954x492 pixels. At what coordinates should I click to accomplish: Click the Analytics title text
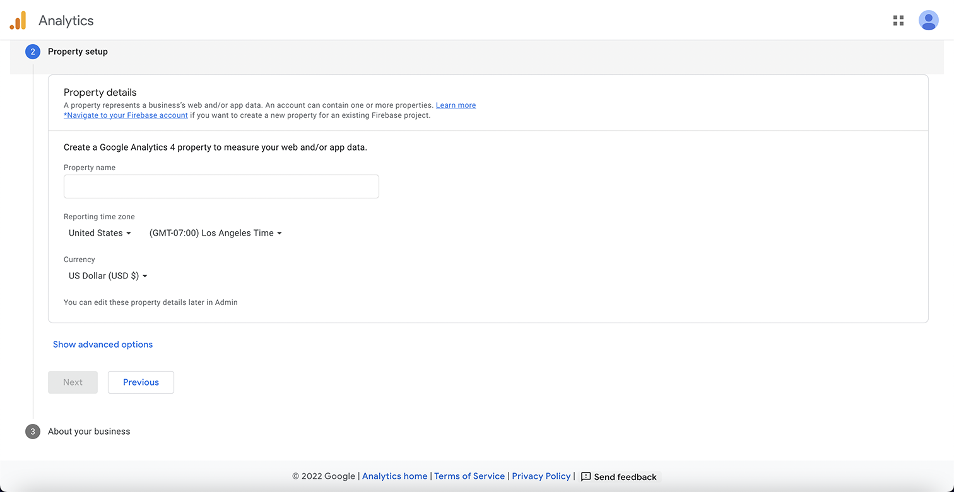tap(66, 21)
